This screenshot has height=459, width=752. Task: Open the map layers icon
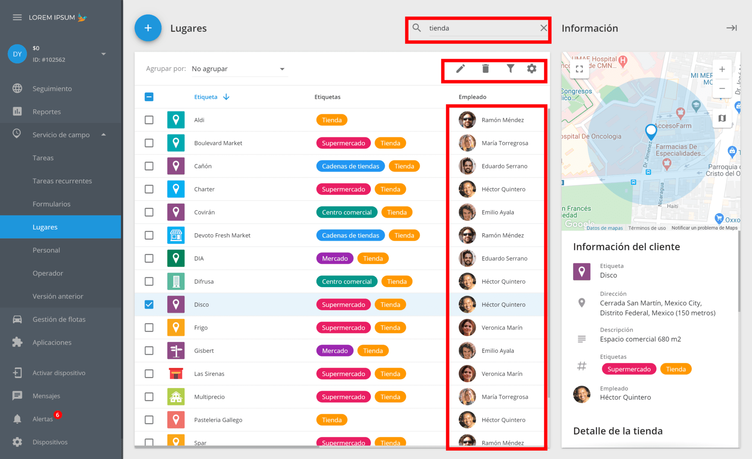[x=722, y=118]
